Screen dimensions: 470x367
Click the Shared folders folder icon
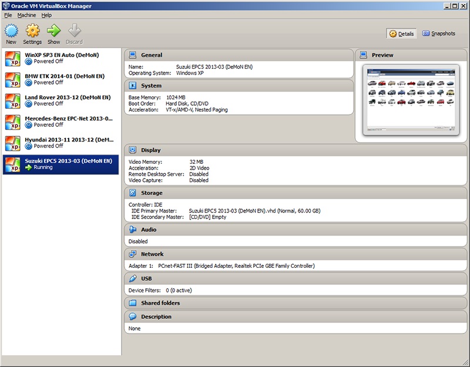click(132, 303)
